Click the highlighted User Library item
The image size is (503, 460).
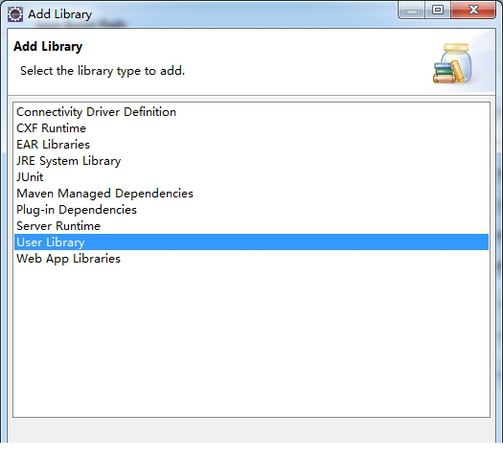[x=251, y=242]
